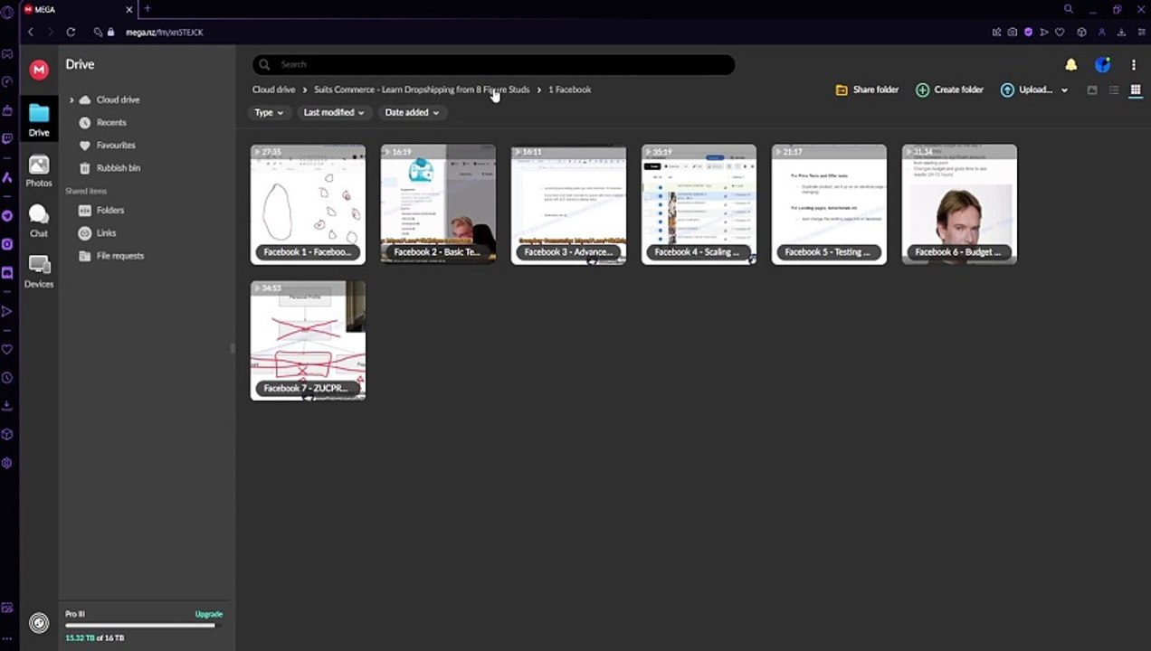Image resolution: width=1151 pixels, height=651 pixels.
Task: Open Instagram in browser sidebar
Action: 7,244
